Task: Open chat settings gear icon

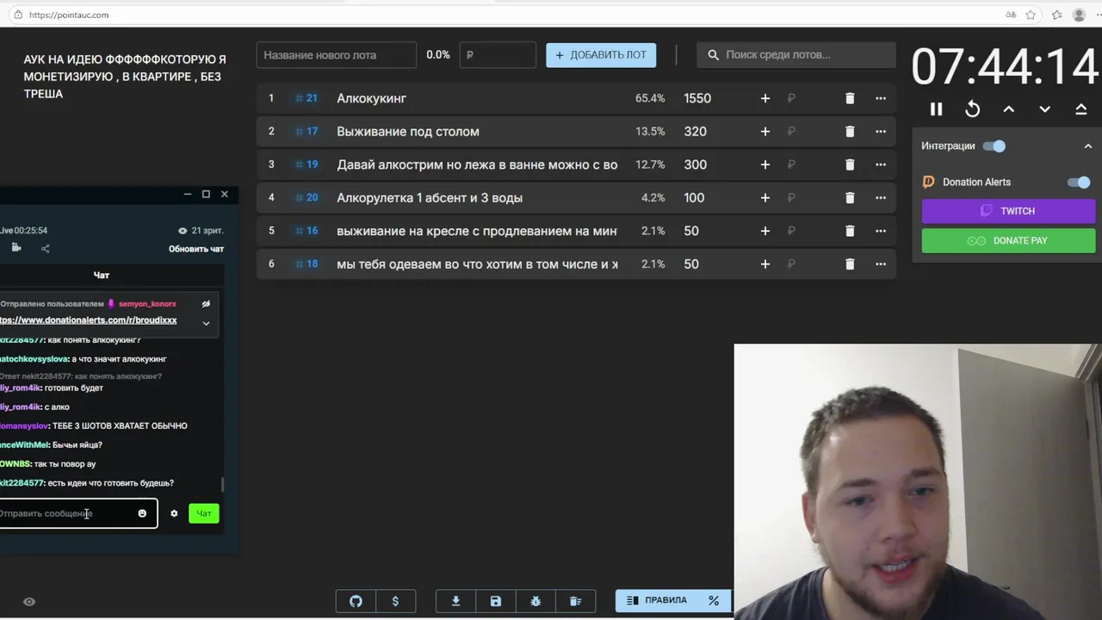Action: [x=174, y=513]
